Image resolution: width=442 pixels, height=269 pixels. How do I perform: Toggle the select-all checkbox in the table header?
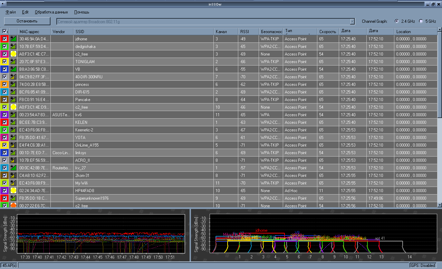tap(4, 31)
